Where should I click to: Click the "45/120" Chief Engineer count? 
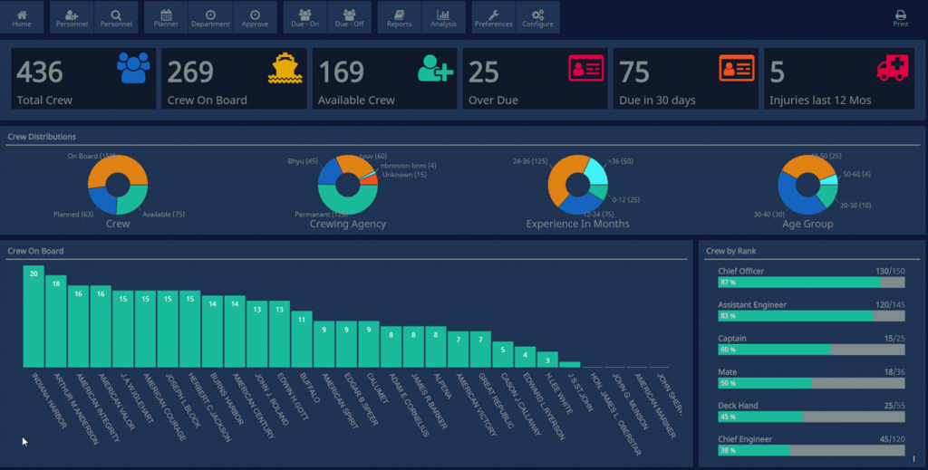pos(892,438)
